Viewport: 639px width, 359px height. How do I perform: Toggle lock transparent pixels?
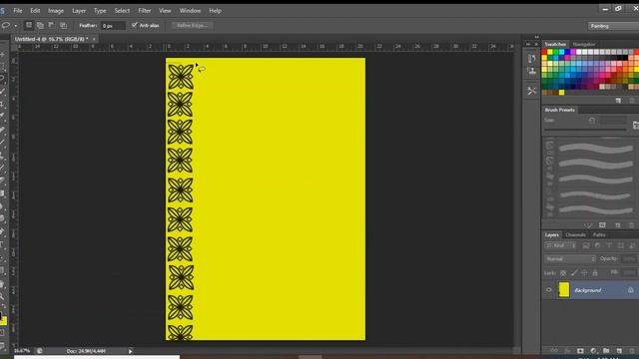[x=563, y=273]
